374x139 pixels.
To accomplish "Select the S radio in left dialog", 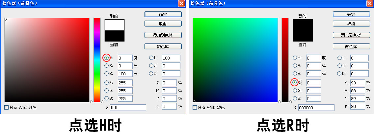I will coord(106,66).
